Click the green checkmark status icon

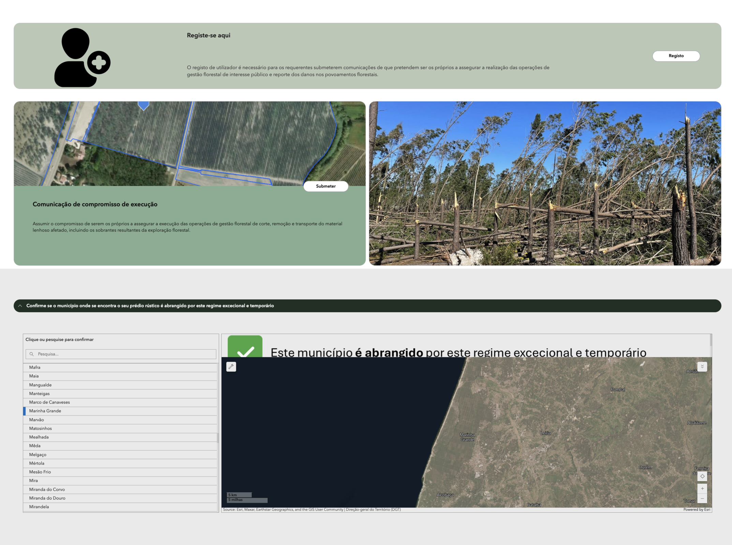(x=245, y=347)
